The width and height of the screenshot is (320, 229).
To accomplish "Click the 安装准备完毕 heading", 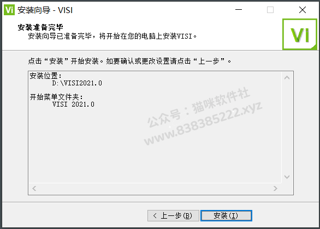I will click(40, 27).
